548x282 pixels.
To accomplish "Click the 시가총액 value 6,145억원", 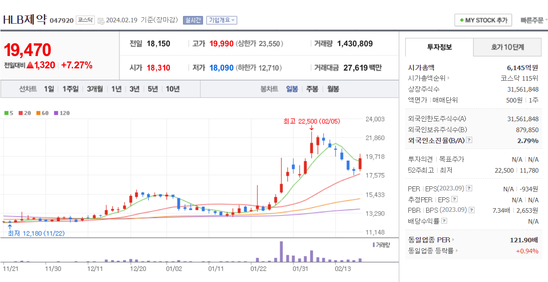I will point(523,67).
